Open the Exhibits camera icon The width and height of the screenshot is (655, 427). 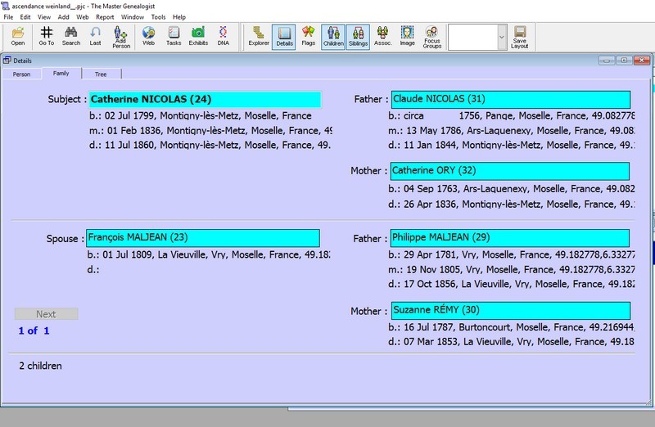[198, 36]
